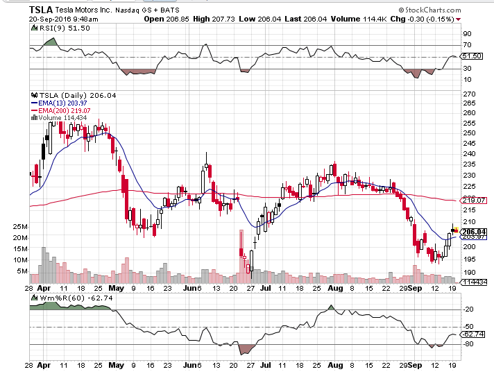Click the TSLA ticker symbol in the header
494x374 pixels.
(x=41, y=10)
